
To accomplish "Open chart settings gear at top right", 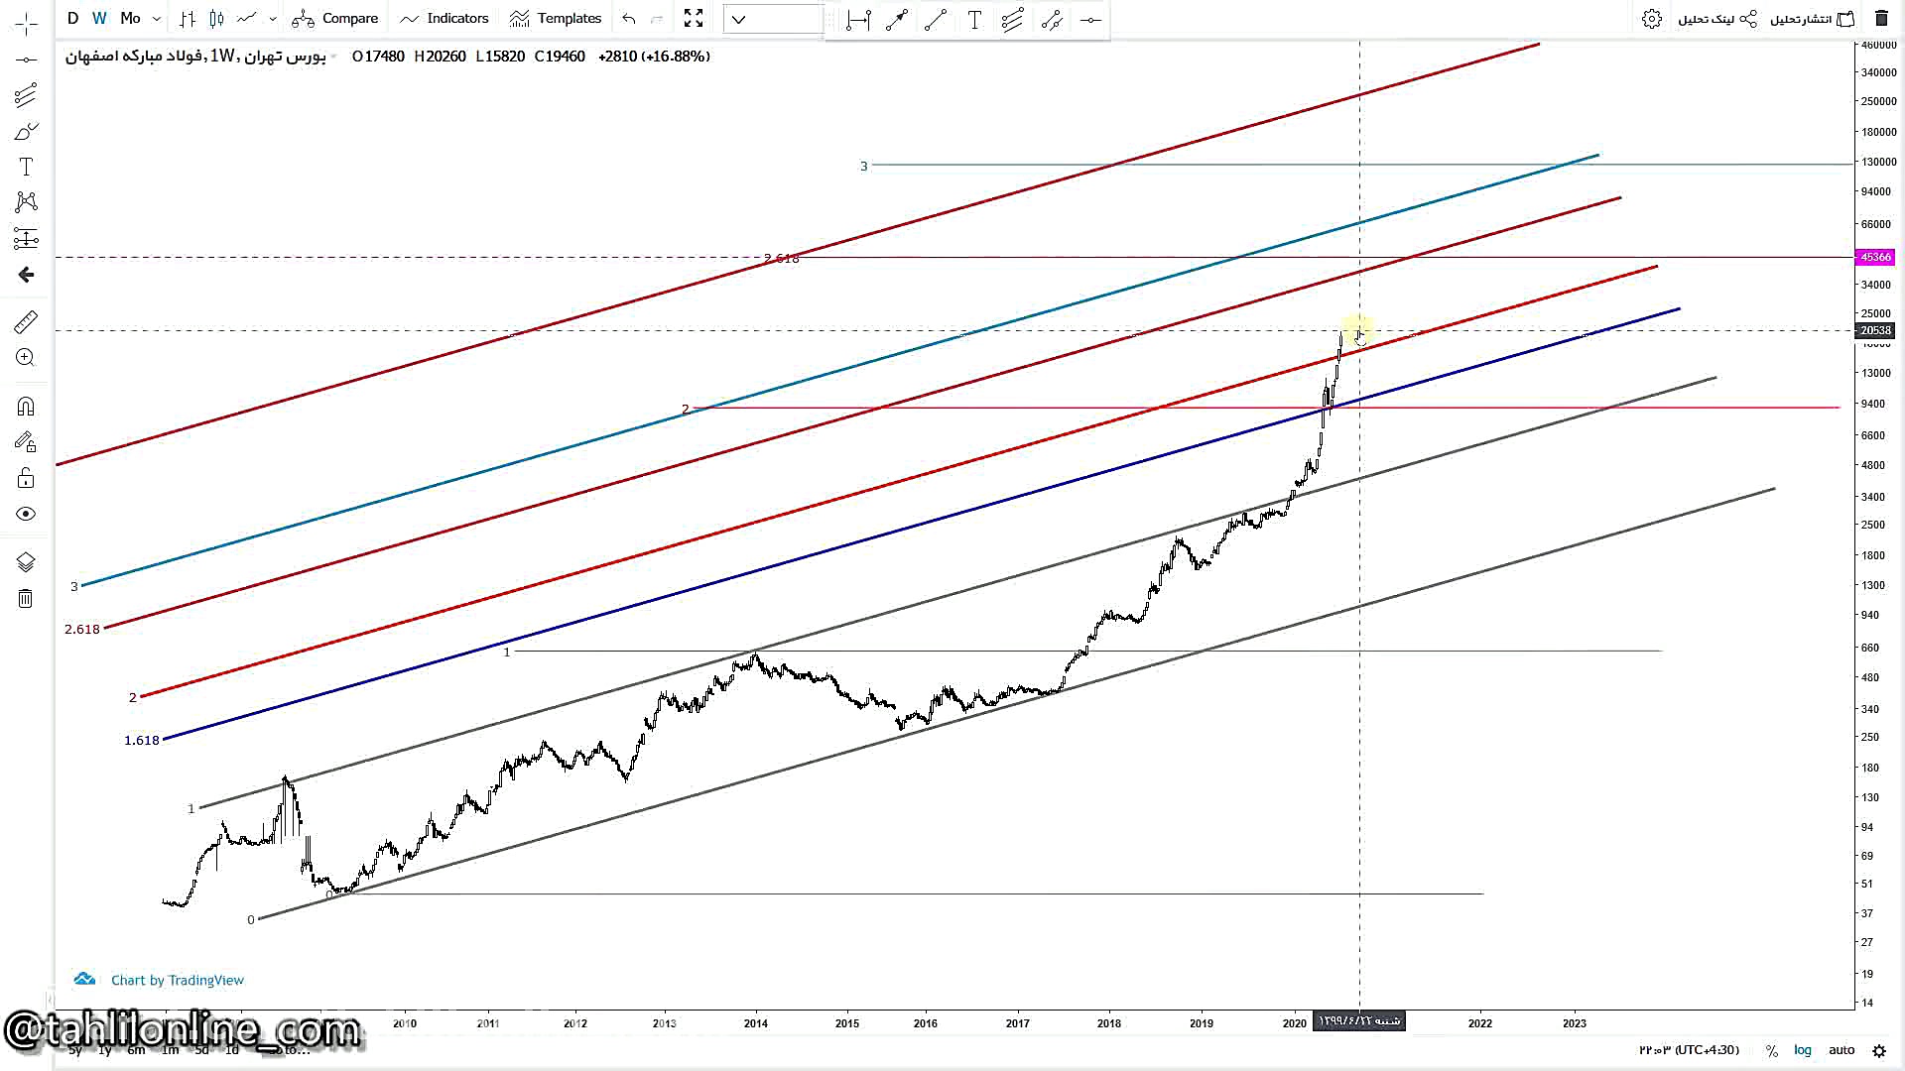I will click(1651, 19).
